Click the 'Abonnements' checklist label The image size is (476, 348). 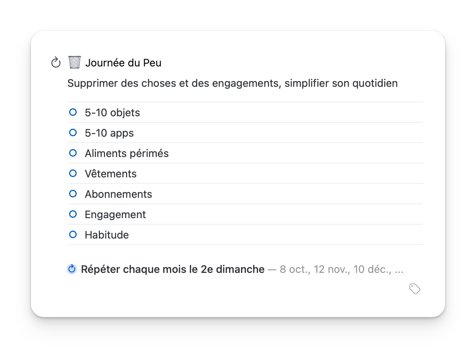(118, 194)
